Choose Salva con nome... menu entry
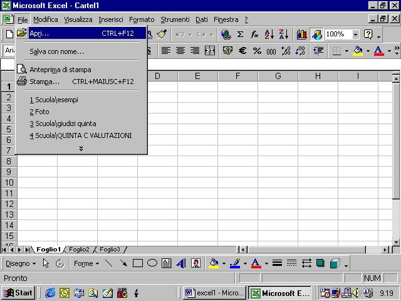 [x=81, y=51]
